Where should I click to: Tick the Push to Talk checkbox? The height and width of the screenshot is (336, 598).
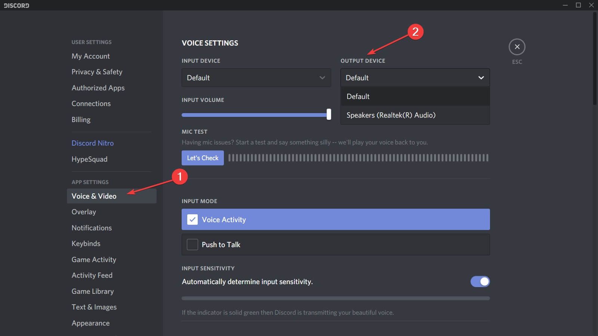click(x=192, y=245)
